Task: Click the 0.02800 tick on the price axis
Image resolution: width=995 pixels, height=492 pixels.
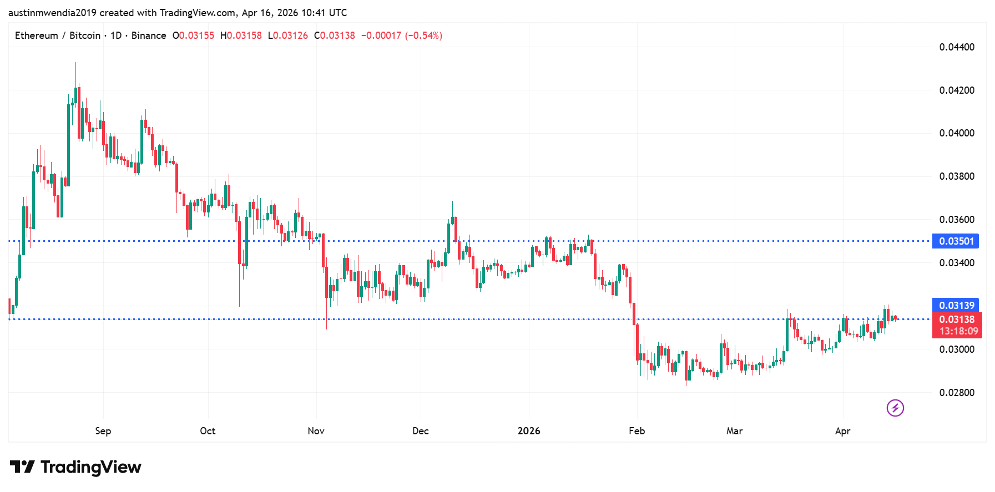Action: tap(957, 393)
